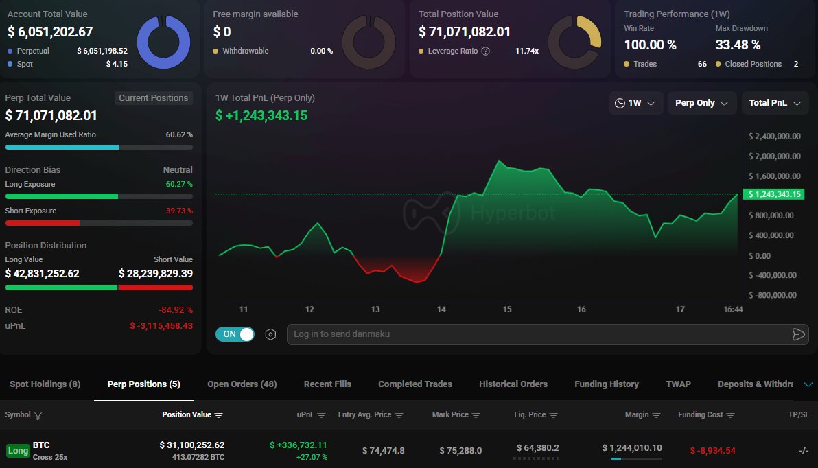Turn off the danmaku ON switch

[235, 334]
